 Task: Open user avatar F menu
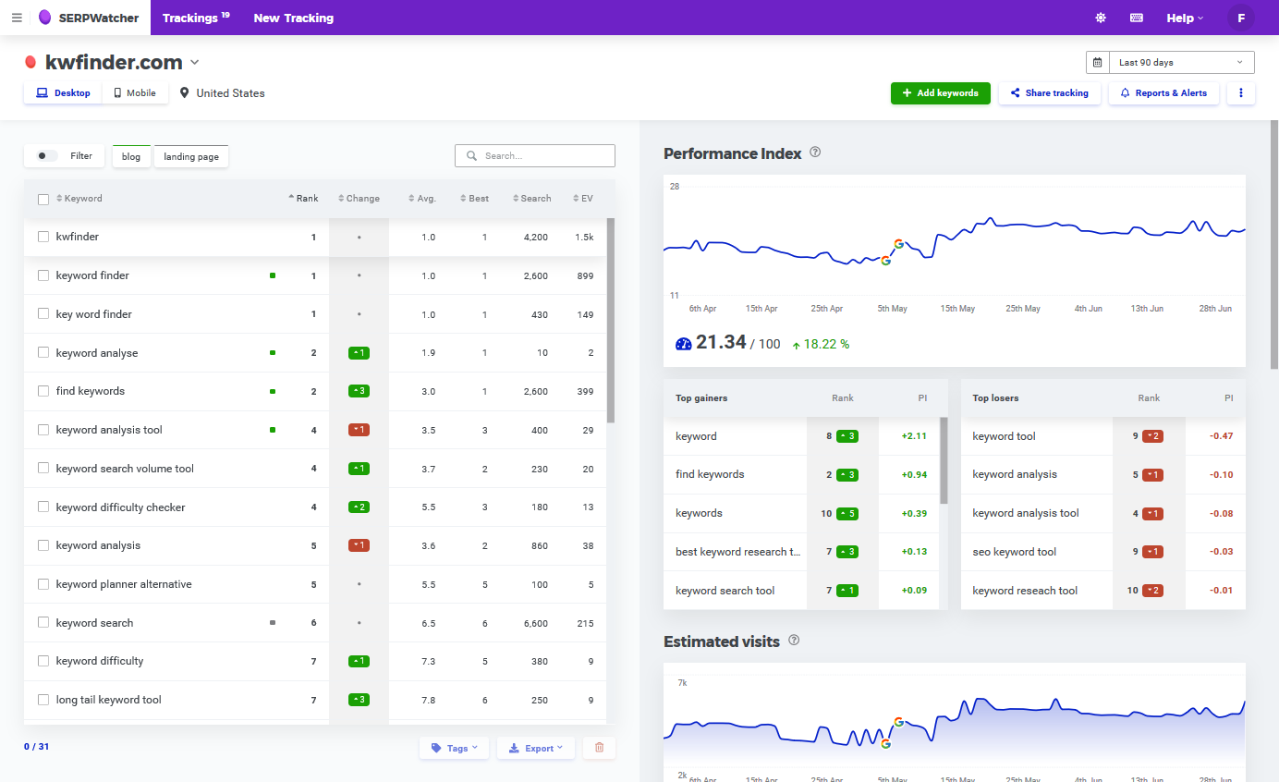tap(1241, 18)
